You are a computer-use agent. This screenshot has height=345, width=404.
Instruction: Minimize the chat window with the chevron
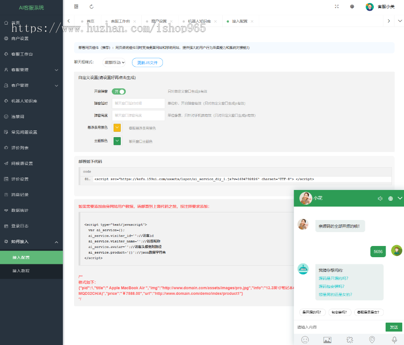[400, 198]
